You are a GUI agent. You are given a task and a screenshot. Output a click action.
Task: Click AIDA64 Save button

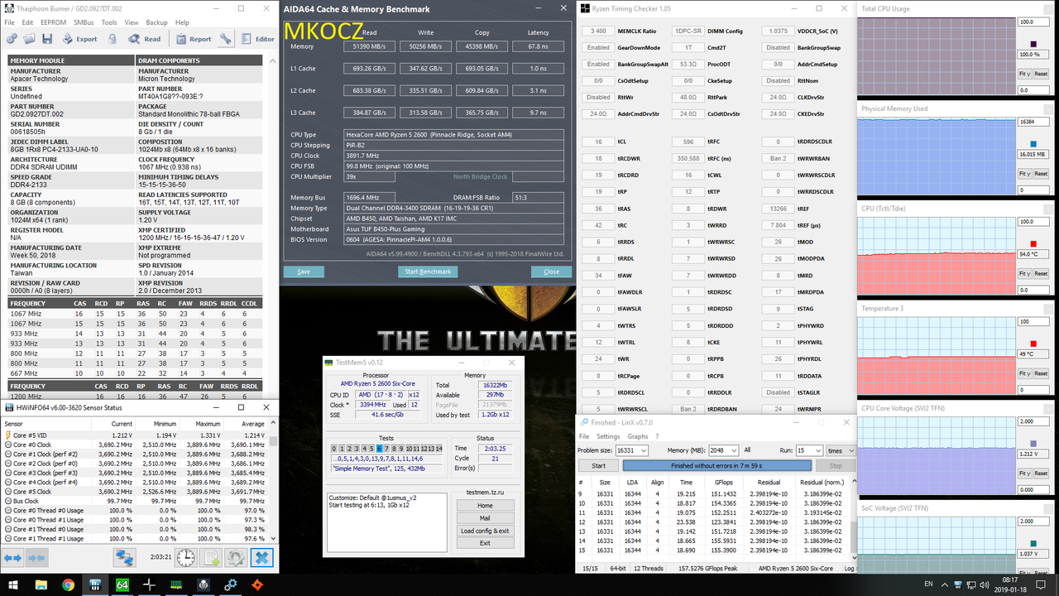[x=304, y=272]
